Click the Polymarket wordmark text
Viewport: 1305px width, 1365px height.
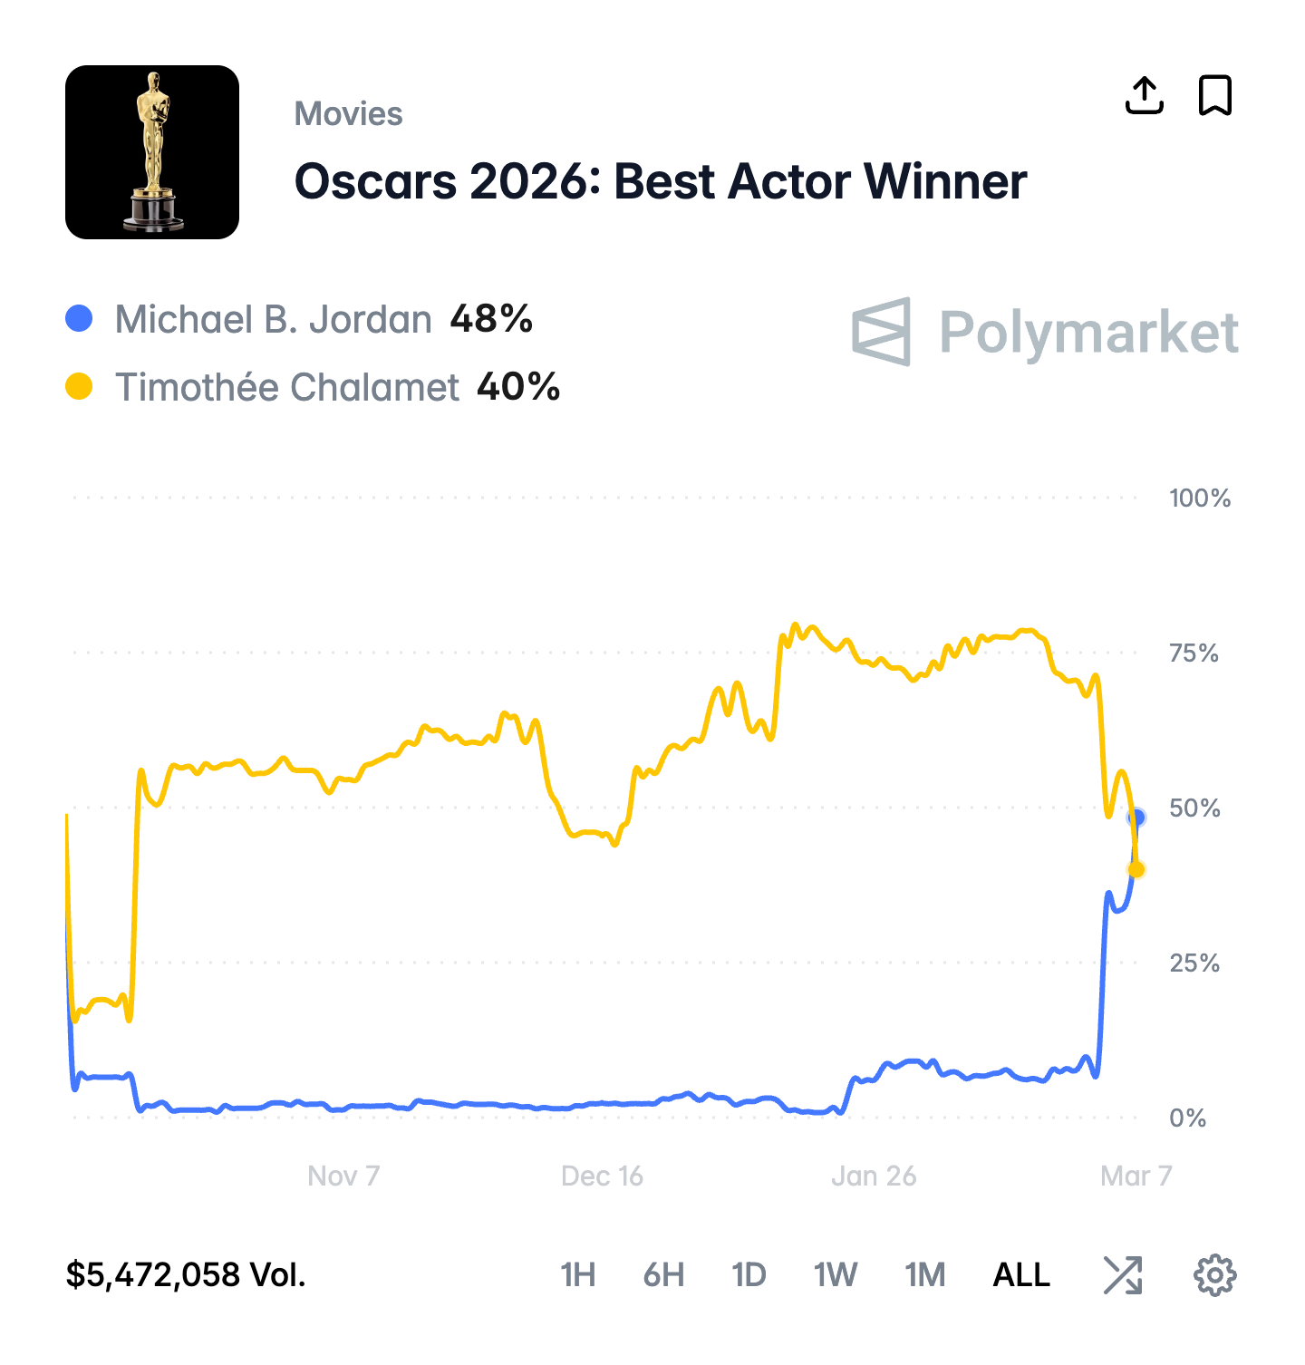[1088, 333]
